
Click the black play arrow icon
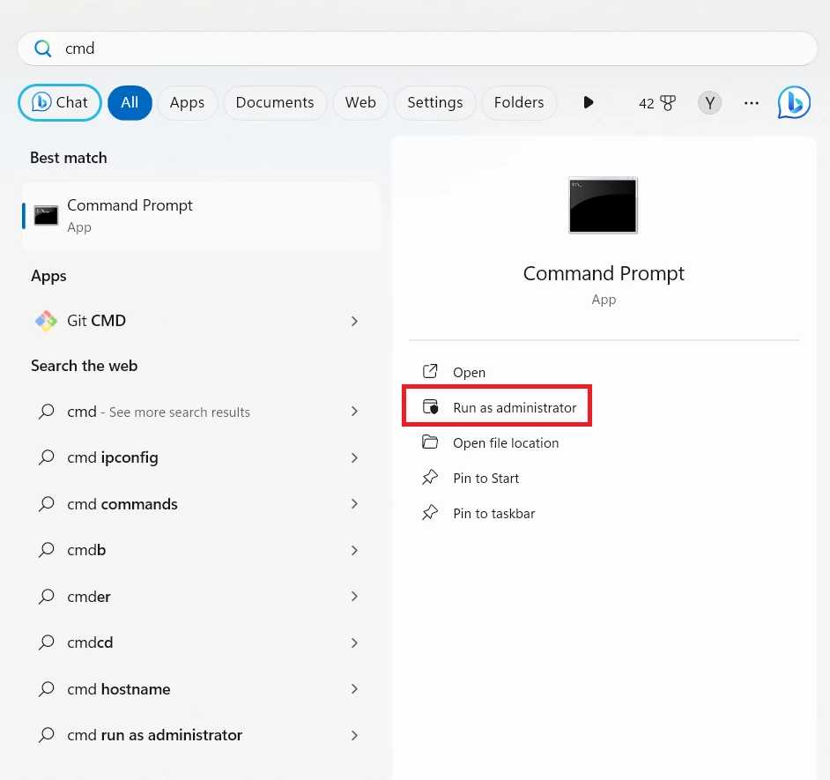point(589,102)
